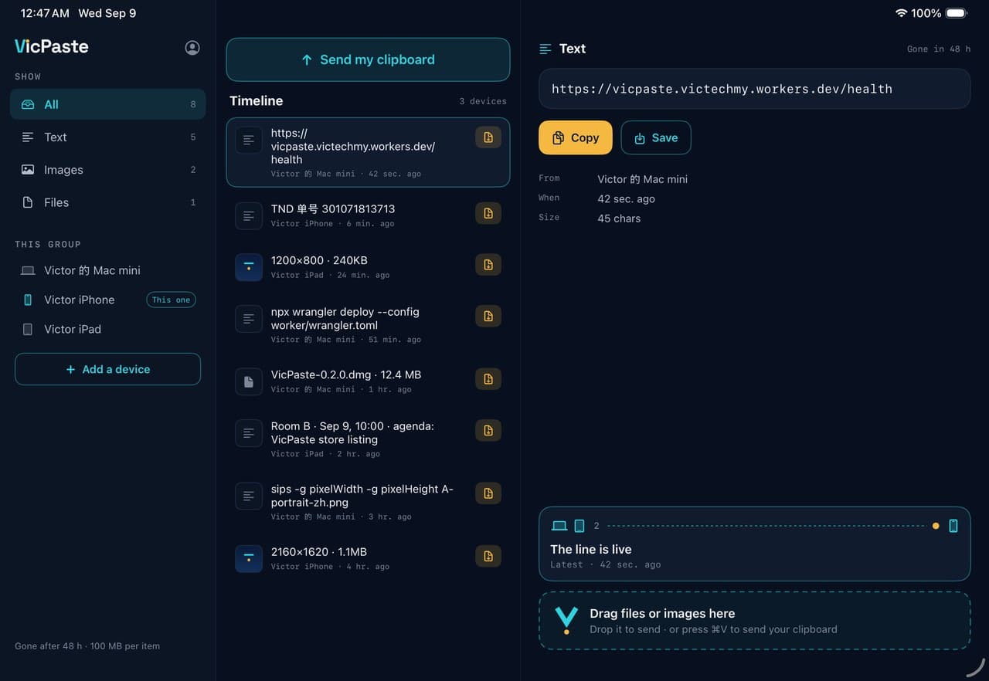Click the phone icon at the line's right end

coord(953,526)
